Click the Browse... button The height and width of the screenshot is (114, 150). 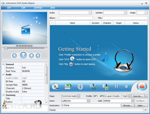(127, 105)
